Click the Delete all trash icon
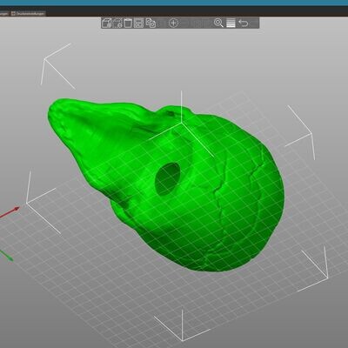This screenshot has width=348, height=348. 128,23
